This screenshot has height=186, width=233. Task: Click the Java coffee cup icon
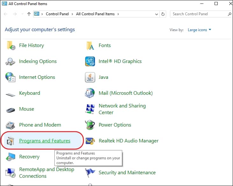click(x=90, y=77)
